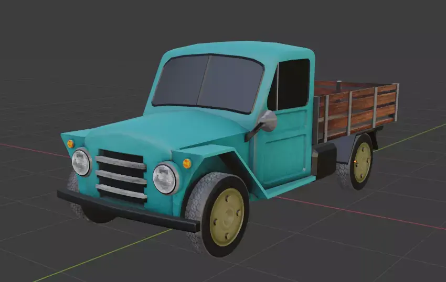The width and height of the screenshot is (446, 282).
Task: Select the orange turn signal above the front fender
Action: pos(187,163)
